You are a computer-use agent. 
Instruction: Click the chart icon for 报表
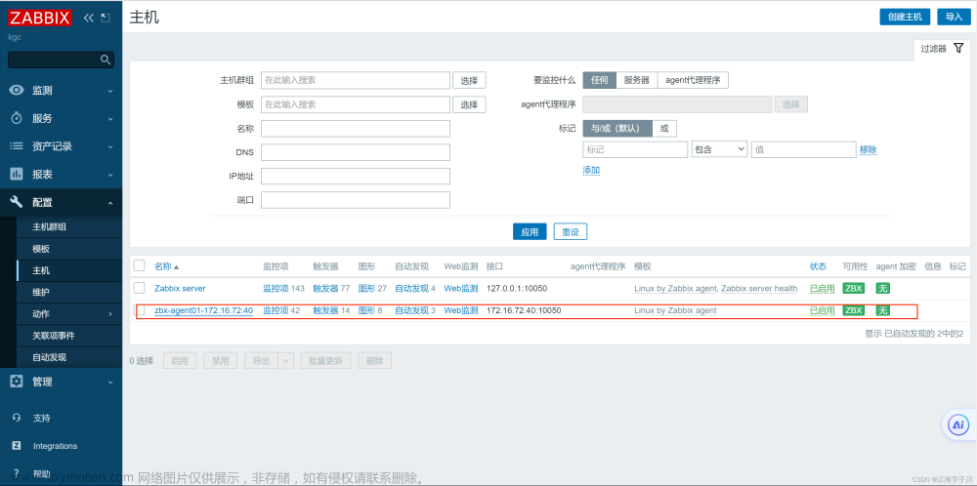pos(17,175)
